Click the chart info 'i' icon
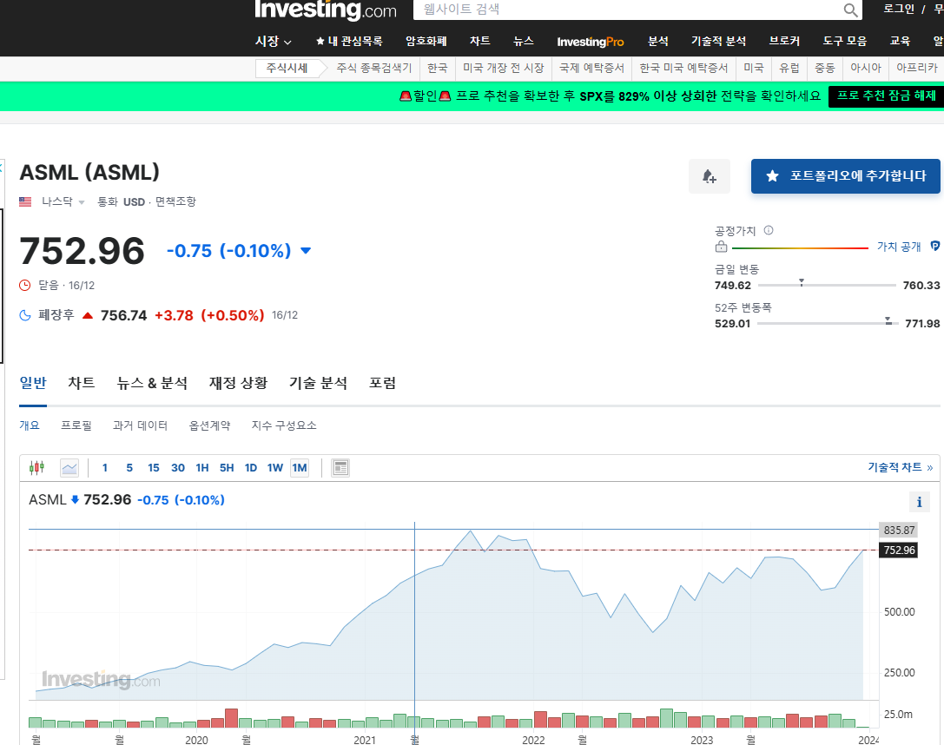Screen dimensions: 944x745 (919, 502)
